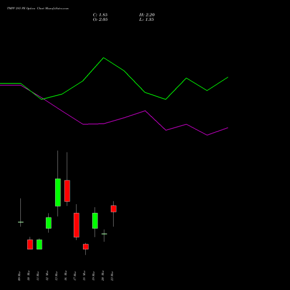This screenshot has width=290, height=290.
Task: Select the "20 Mar" date label
Action: pos(103,276)
